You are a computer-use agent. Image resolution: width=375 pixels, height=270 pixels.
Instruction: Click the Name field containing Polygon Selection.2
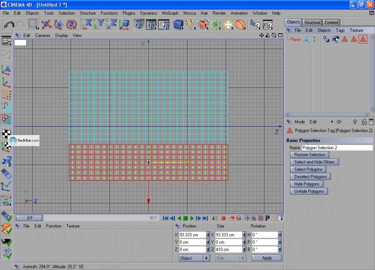[337, 148]
